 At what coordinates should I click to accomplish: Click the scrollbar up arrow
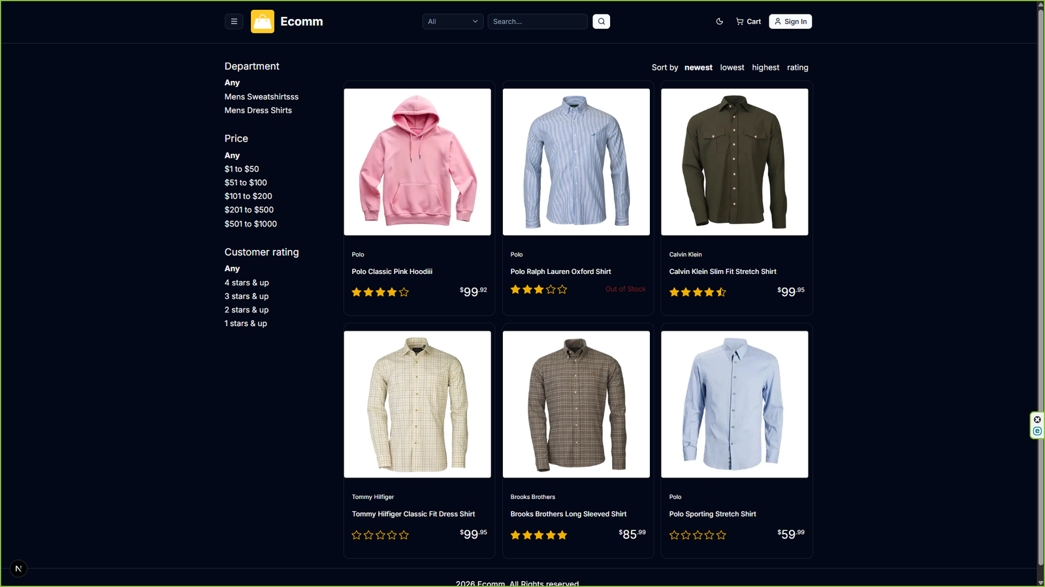point(1040,5)
